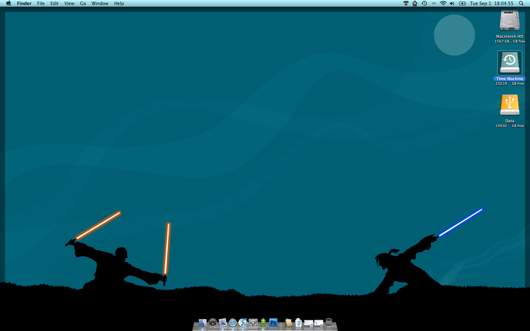
Task: Click the "Time Machine" label text
Action: 509,79
